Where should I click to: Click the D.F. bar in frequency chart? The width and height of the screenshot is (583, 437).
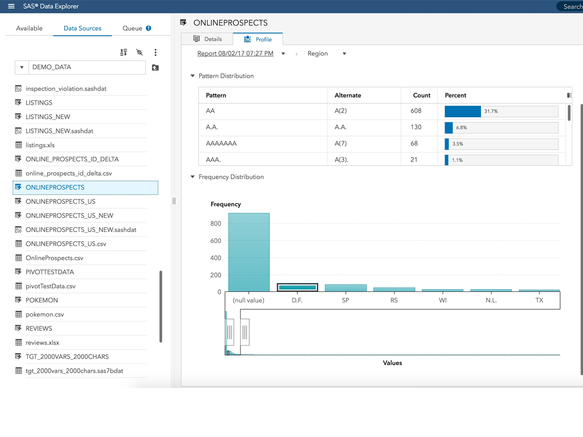click(297, 287)
